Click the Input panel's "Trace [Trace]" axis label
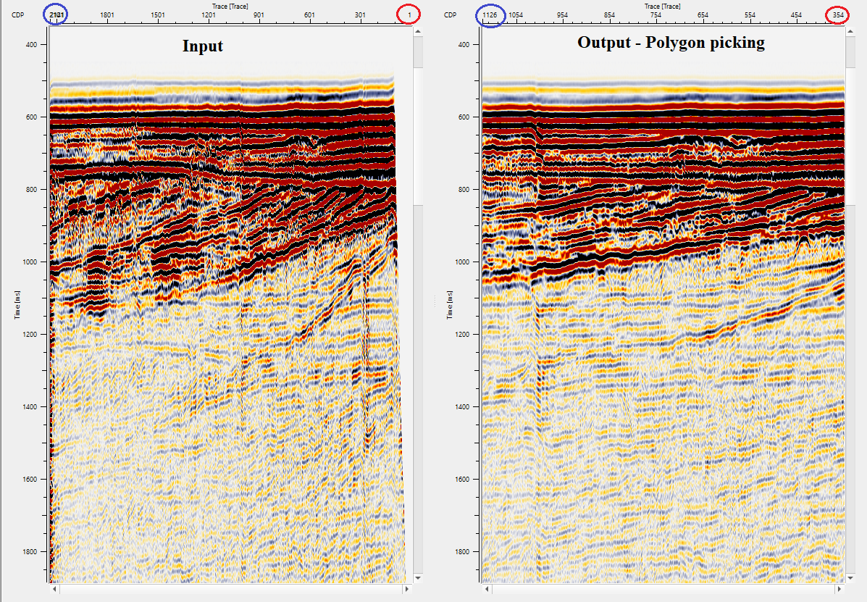The width and height of the screenshot is (867, 602). [227, 6]
